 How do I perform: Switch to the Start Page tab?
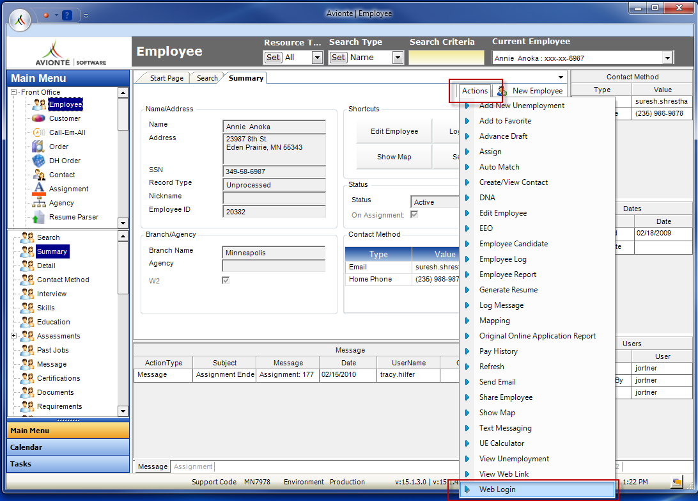click(166, 78)
